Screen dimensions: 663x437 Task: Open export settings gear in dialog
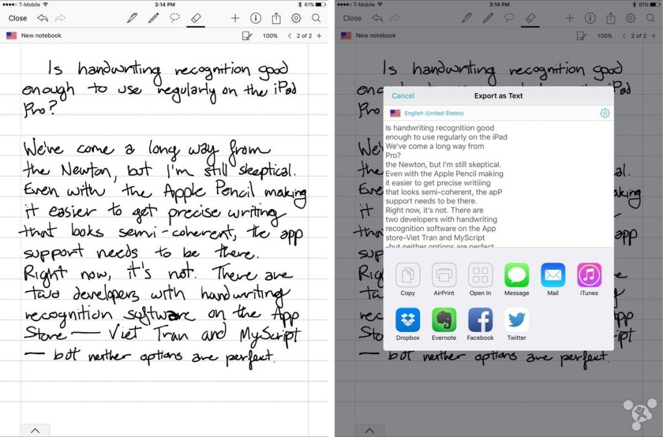pyautogui.click(x=605, y=113)
